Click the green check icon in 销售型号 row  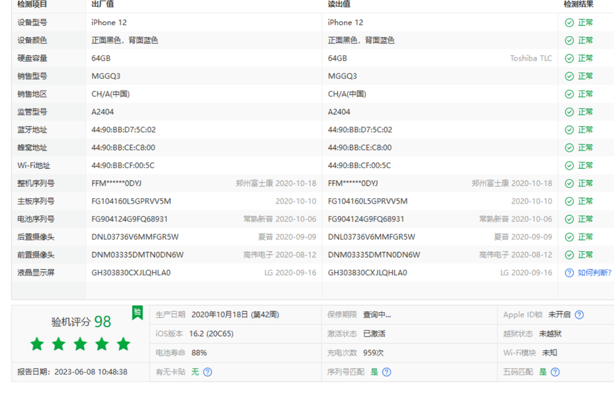click(x=570, y=76)
